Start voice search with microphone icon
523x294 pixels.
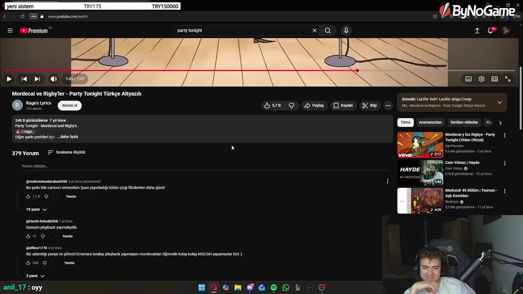[x=346, y=31]
